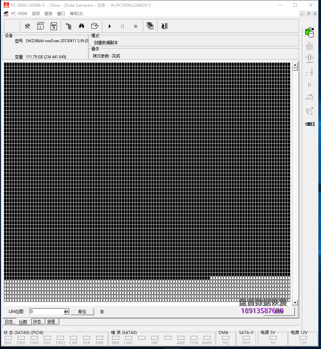The height and width of the screenshot is (349, 321).
Task: Click the LBA位图 input field
Action: point(47,311)
